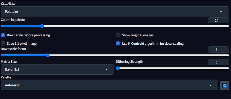Open the Bayer 8x8 matrix dropdown
The image size is (231, 99).
(57, 69)
